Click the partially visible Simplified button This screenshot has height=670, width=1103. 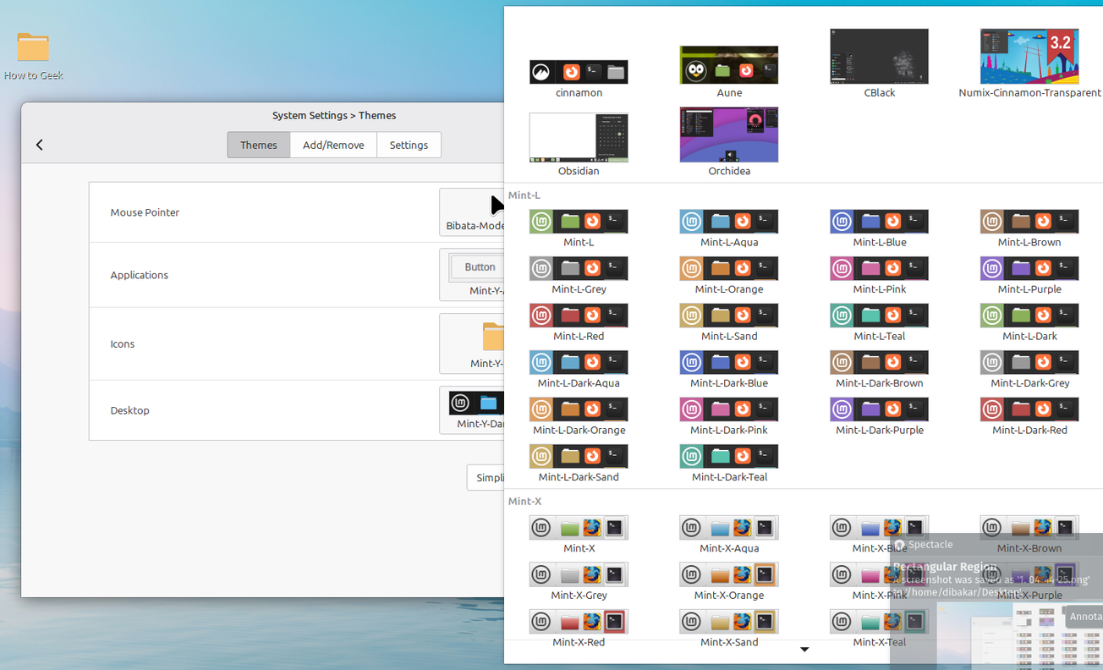(486, 477)
